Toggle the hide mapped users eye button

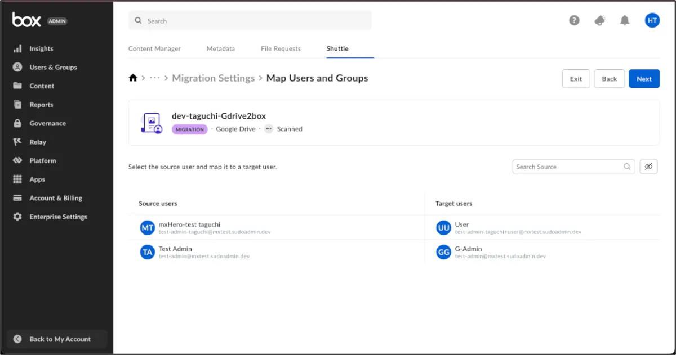pyautogui.click(x=648, y=167)
